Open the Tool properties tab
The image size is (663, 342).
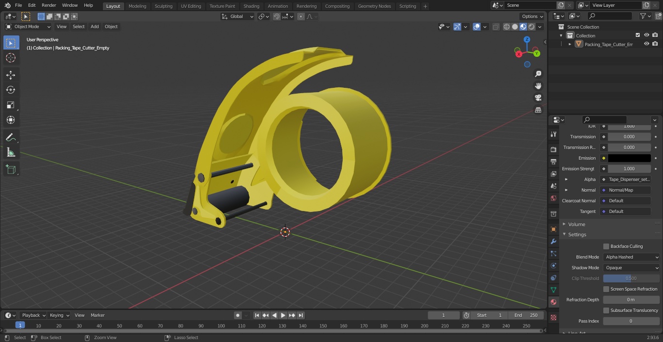click(x=553, y=134)
